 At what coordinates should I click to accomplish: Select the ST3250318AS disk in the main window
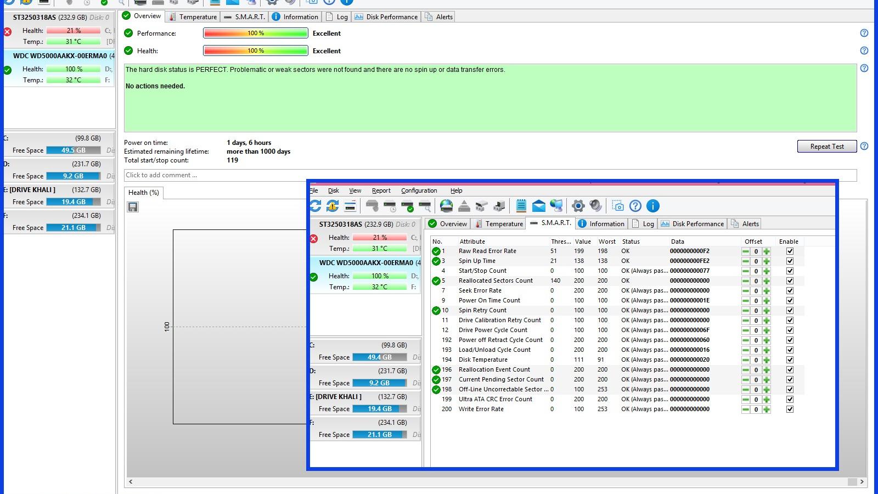pos(59,29)
